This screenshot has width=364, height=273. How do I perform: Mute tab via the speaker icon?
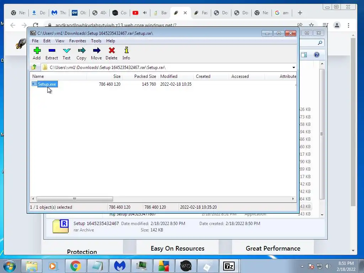[x=145, y=13]
